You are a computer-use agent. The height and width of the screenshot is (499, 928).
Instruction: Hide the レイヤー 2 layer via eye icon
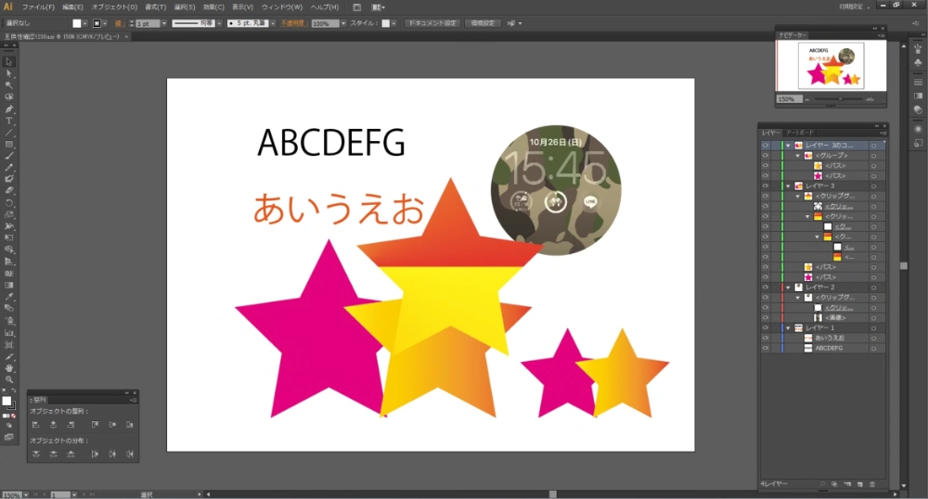coord(766,288)
